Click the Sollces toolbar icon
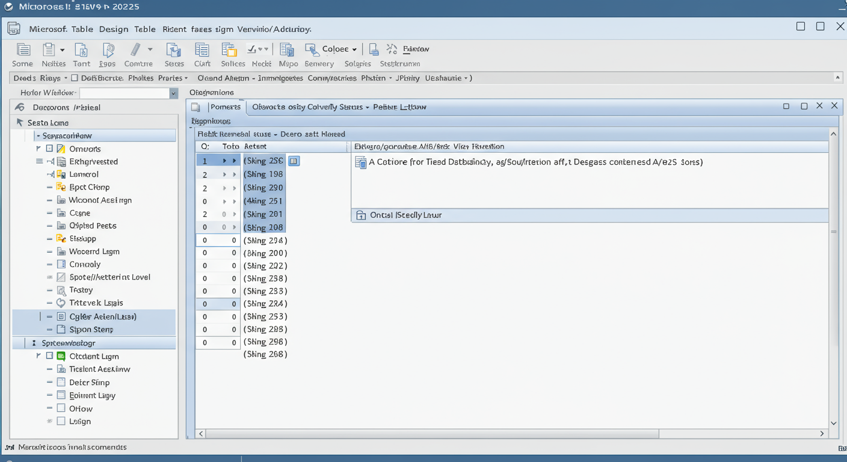This screenshot has height=462, width=847. click(x=229, y=51)
